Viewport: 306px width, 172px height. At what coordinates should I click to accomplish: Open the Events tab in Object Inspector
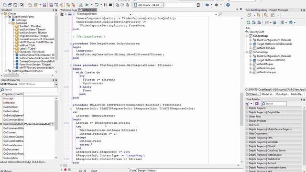[19, 94]
